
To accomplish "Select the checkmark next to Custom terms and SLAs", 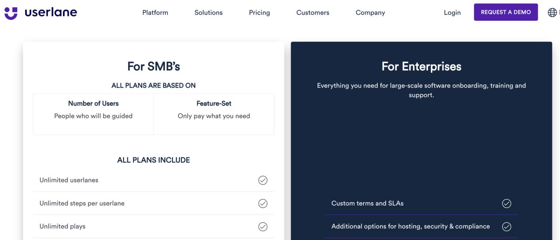I will (506, 203).
